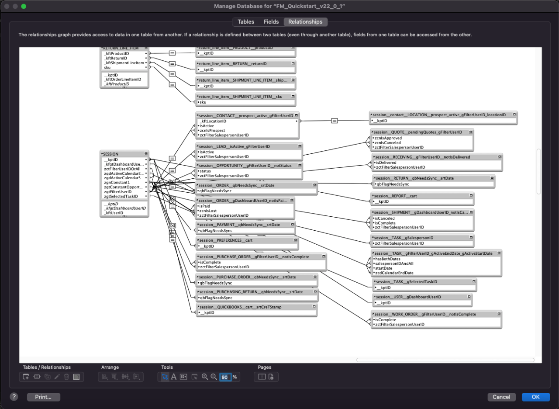Click the Distribute vertically arrange icon
The height and width of the screenshot is (409, 559).
click(115, 377)
